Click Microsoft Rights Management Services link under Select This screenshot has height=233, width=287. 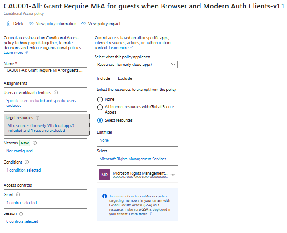[x=133, y=159]
